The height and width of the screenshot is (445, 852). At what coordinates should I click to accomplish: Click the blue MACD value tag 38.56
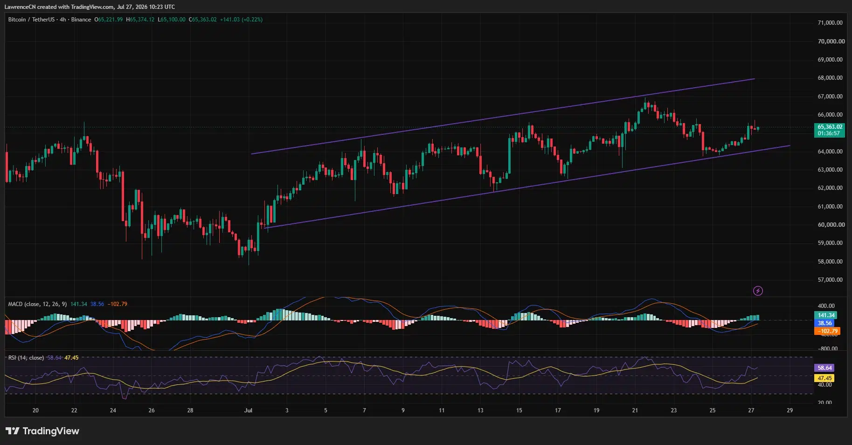point(824,323)
